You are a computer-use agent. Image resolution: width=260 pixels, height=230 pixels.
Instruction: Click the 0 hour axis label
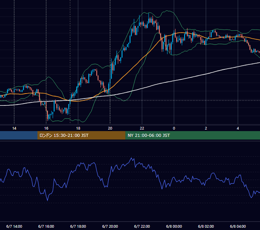pyautogui.click(x=174, y=128)
